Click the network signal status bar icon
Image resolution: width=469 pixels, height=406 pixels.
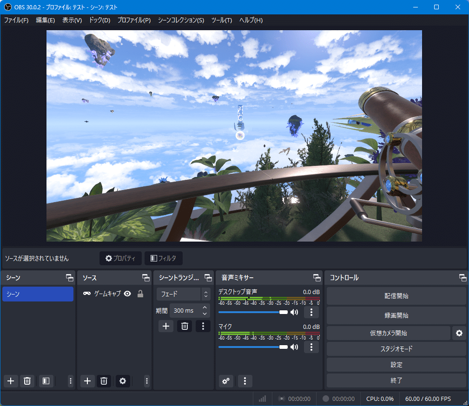point(262,399)
